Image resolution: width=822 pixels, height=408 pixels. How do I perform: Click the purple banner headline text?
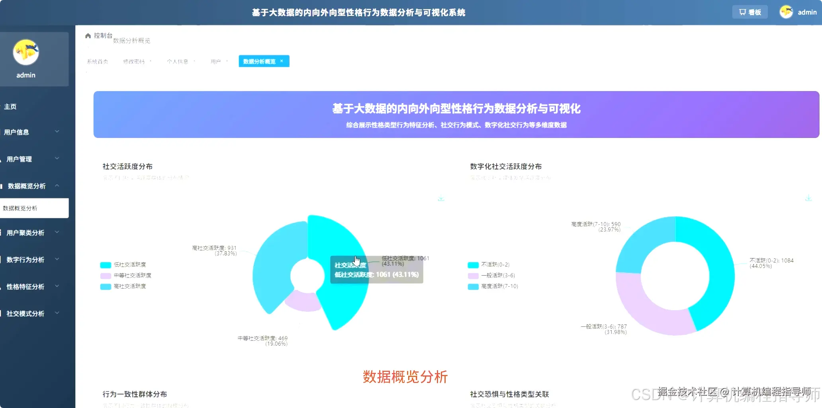[456, 109]
